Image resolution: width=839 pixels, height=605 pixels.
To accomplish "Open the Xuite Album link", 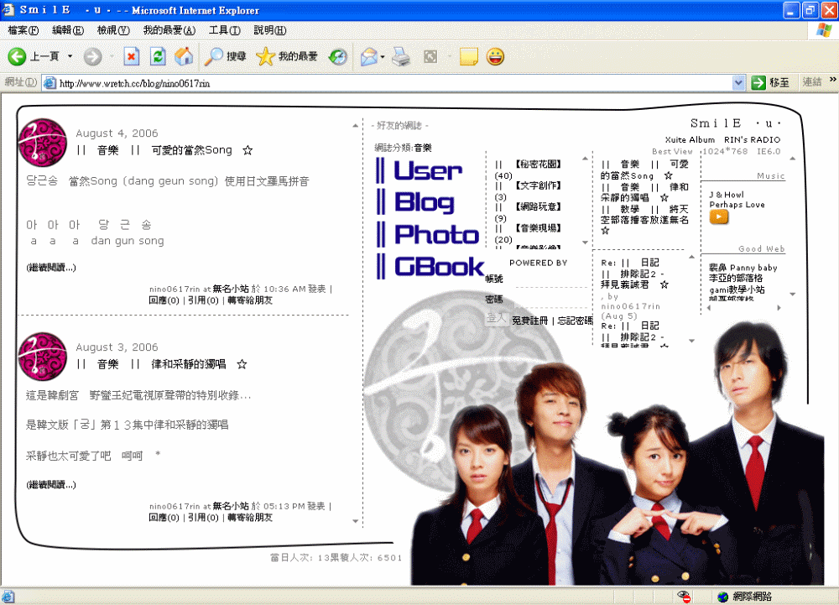I will tap(690, 139).
